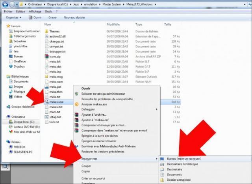Expand the Organiser dropdown
The height and width of the screenshot is (184, 252).
point(14,18)
